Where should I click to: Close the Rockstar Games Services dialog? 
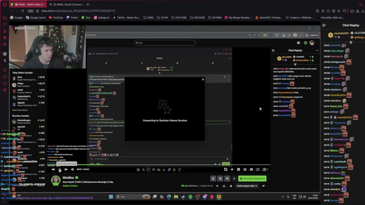[203, 79]
